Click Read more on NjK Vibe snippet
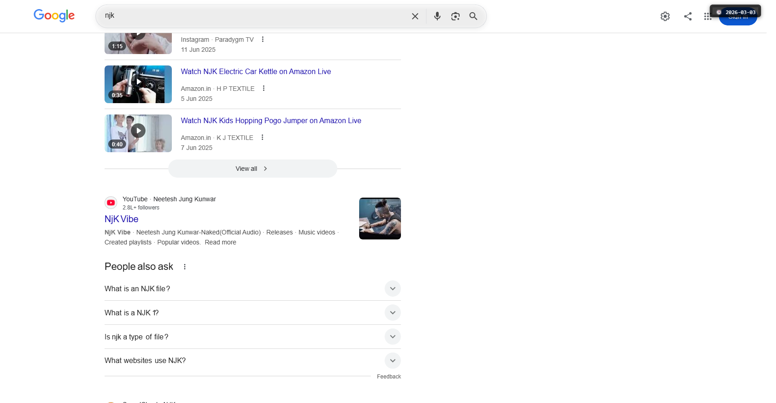Viewport: 776px width, 403px height. (220, 242)
